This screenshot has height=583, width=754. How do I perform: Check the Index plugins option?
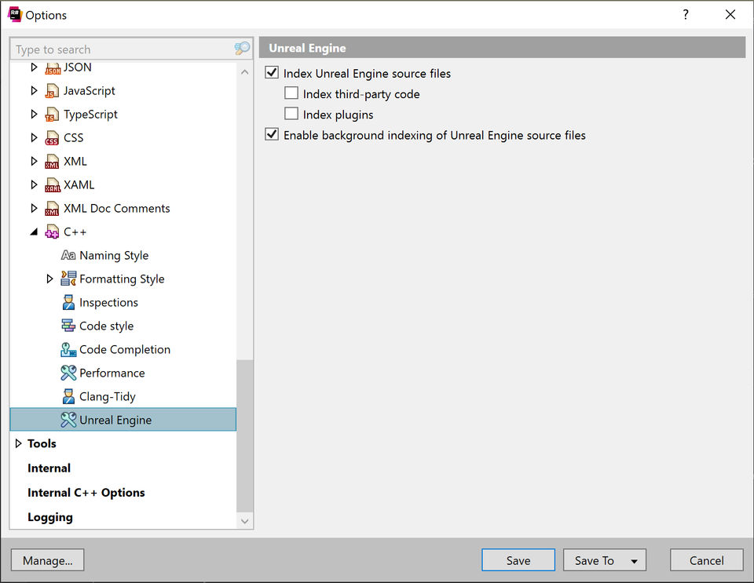click(291, 114)
